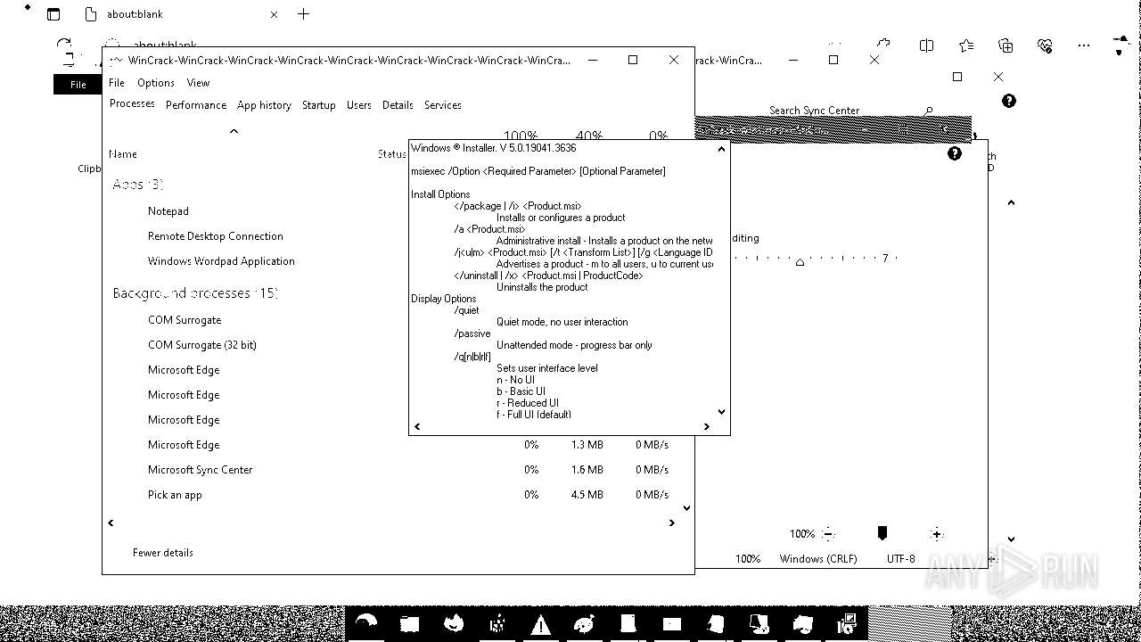This screenshot has height=642, width=1141.
Task: Open the View menu in Task Manager
Action: (198, 82)
